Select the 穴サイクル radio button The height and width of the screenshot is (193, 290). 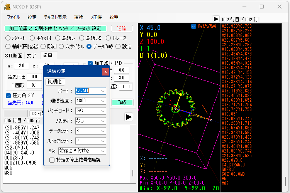coord(61,47)
